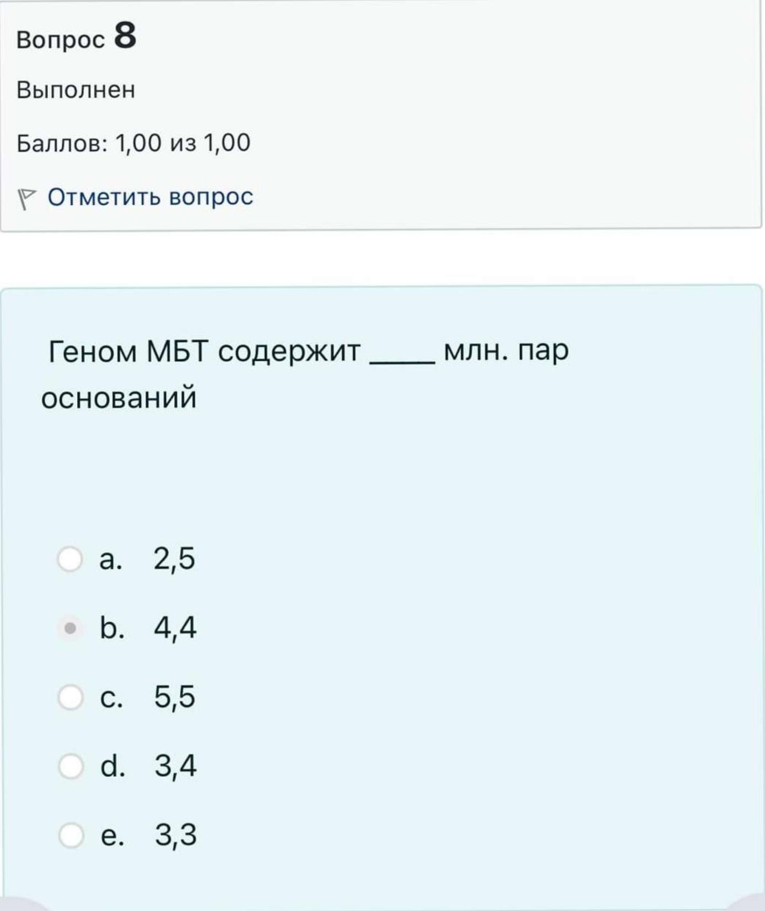Click the Геном МБТ содержит question text
This screenshot has height=911, width=765.
pos(204,351)
